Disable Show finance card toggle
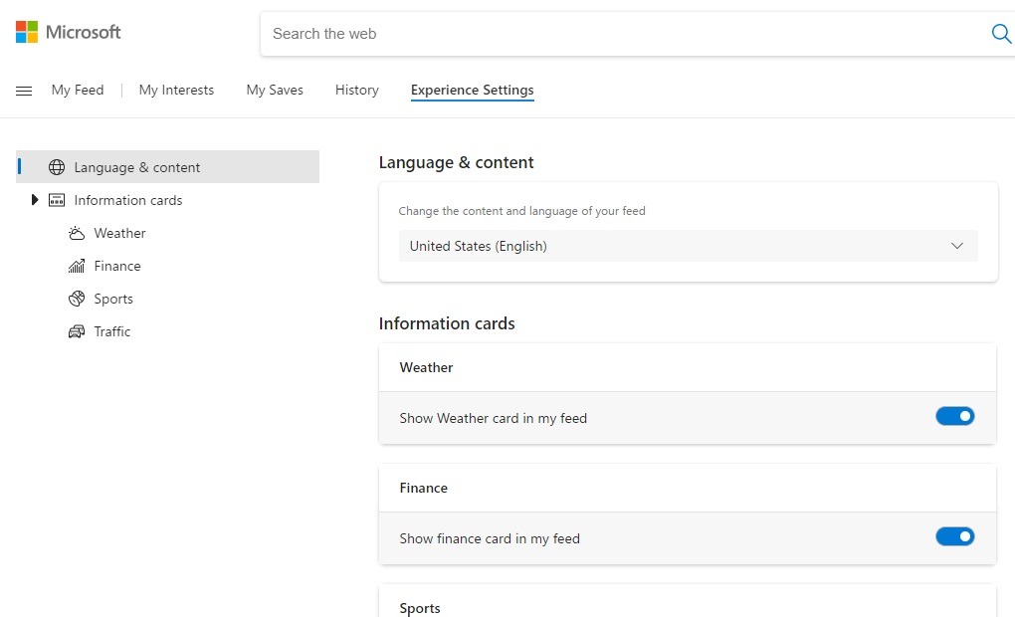1015x617 pixels. (954, 536)
